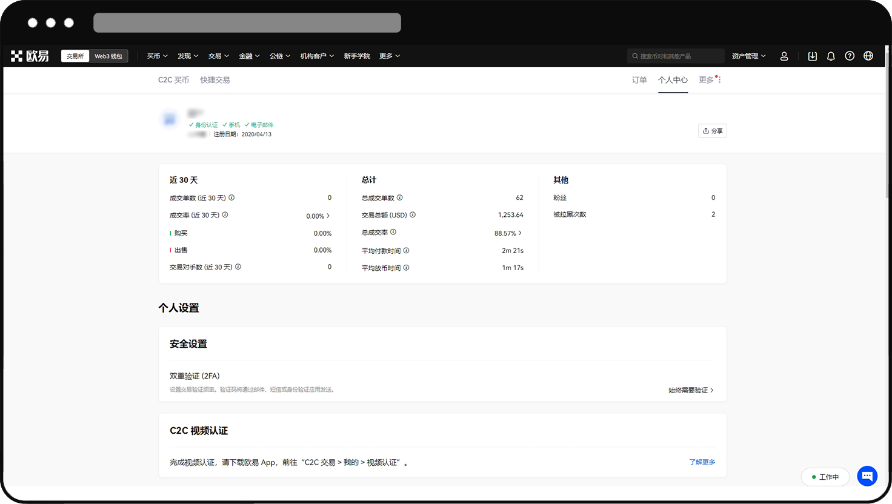Open the help center question mark icon
Image resolution: width=892 pixels, height=504 pixels.
850,56
